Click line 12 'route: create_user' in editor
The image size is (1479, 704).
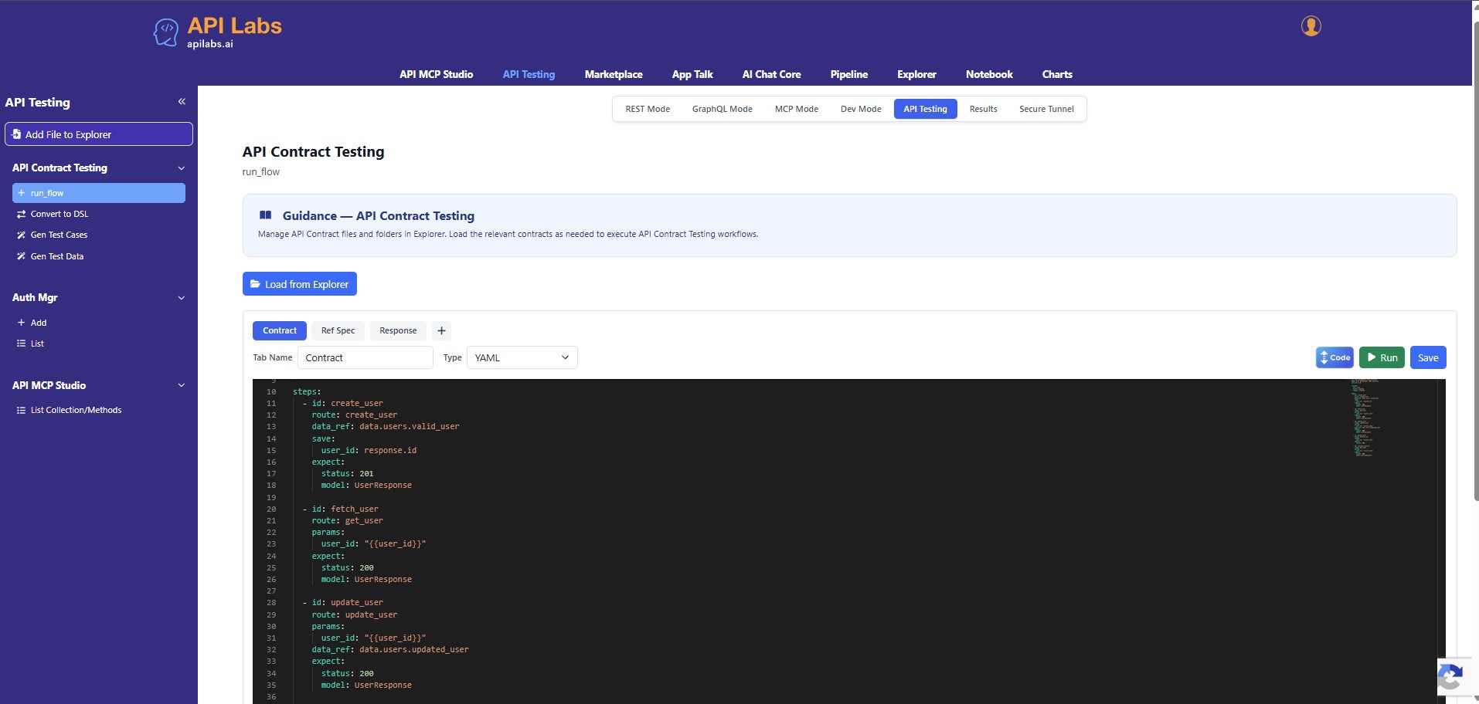click(x=354, y=415)
